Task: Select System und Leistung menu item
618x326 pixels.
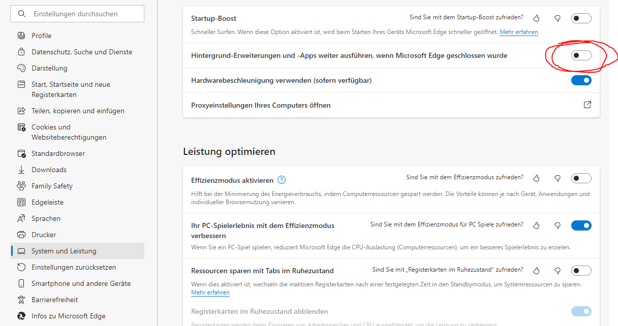Action: pos(77,251)
